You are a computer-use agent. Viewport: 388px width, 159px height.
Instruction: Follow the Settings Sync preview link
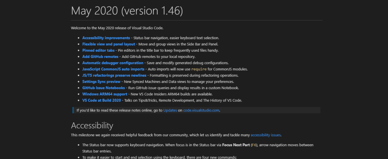[x=101, y=82]
